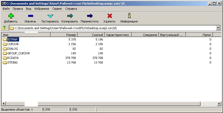Click RCDATA size value 378 708
The width and height of the screenshot is (223, 113).
[71, 58]
